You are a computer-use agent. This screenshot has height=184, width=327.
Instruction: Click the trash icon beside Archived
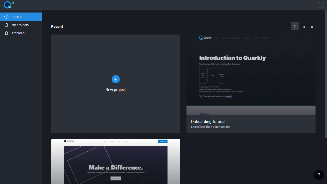[x=6, y=33]
